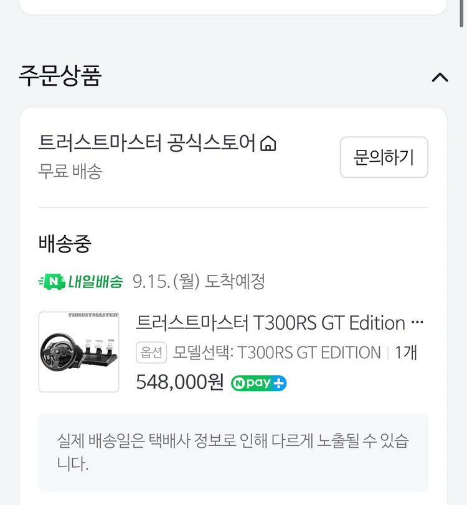Click the Npay plus badge
Image resolution: width=467 pixels, height=505 pixels.
pyautogui.click(x=258, y=382)
